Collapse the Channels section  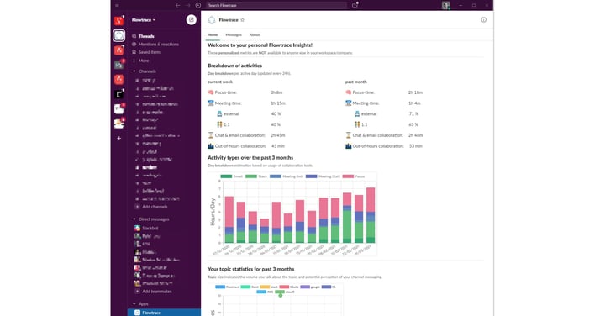tap(134, 71)
